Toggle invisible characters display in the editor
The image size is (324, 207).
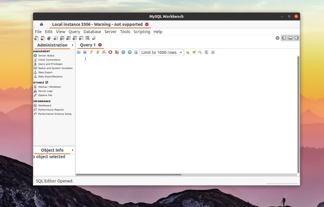[206, 52]
